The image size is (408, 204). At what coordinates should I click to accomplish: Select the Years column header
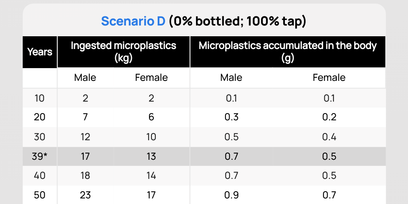point(40,52)
